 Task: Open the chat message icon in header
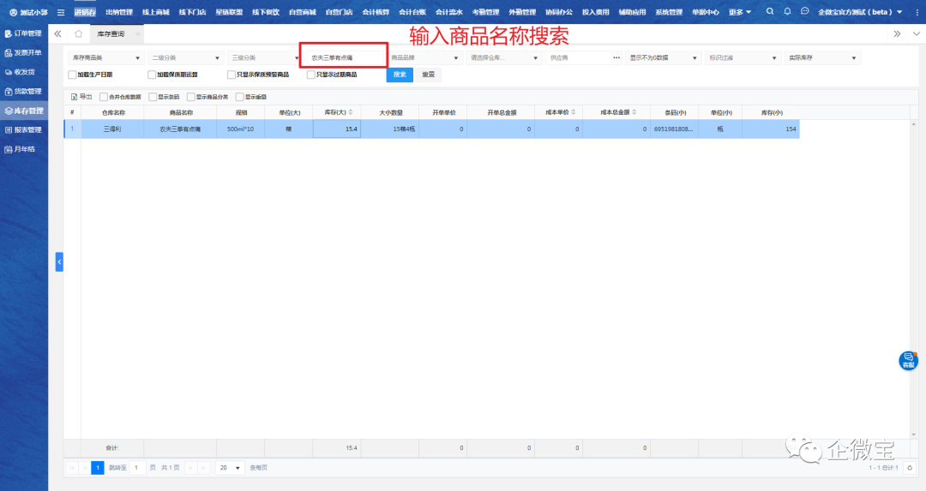coord(804,11)
